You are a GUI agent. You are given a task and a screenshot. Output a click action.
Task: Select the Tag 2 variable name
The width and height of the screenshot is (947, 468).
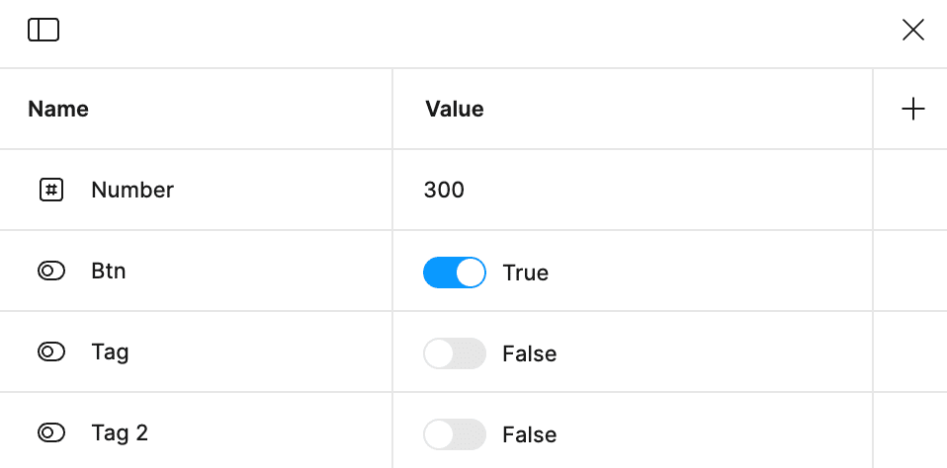tap(120, 432)
